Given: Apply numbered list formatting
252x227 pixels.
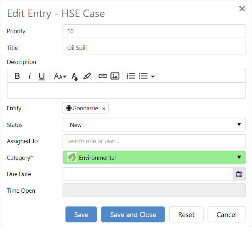Looking at the screenshot, I should tap(131, 76).
